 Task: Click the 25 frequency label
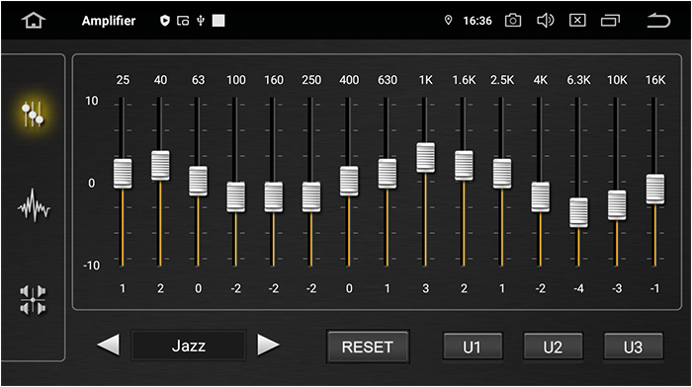click(x=123, y=80)
